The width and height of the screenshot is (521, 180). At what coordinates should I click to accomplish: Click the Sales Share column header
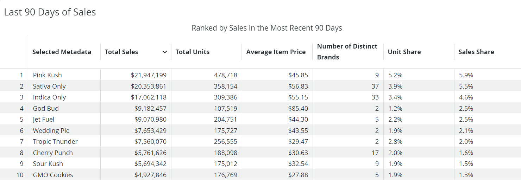(476, 52)
